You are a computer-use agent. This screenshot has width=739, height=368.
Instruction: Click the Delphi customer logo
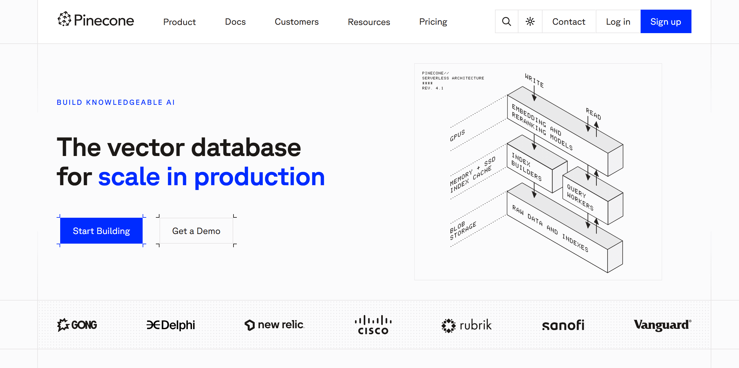[x=171, y=325]
